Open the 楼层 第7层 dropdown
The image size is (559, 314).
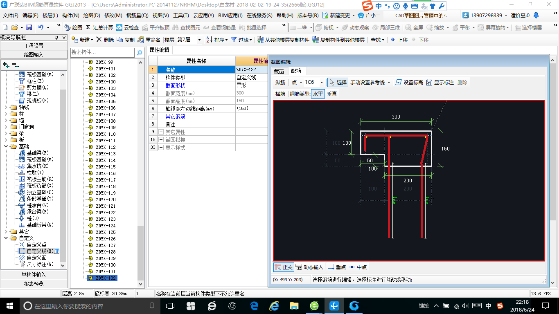click(199, 40)
